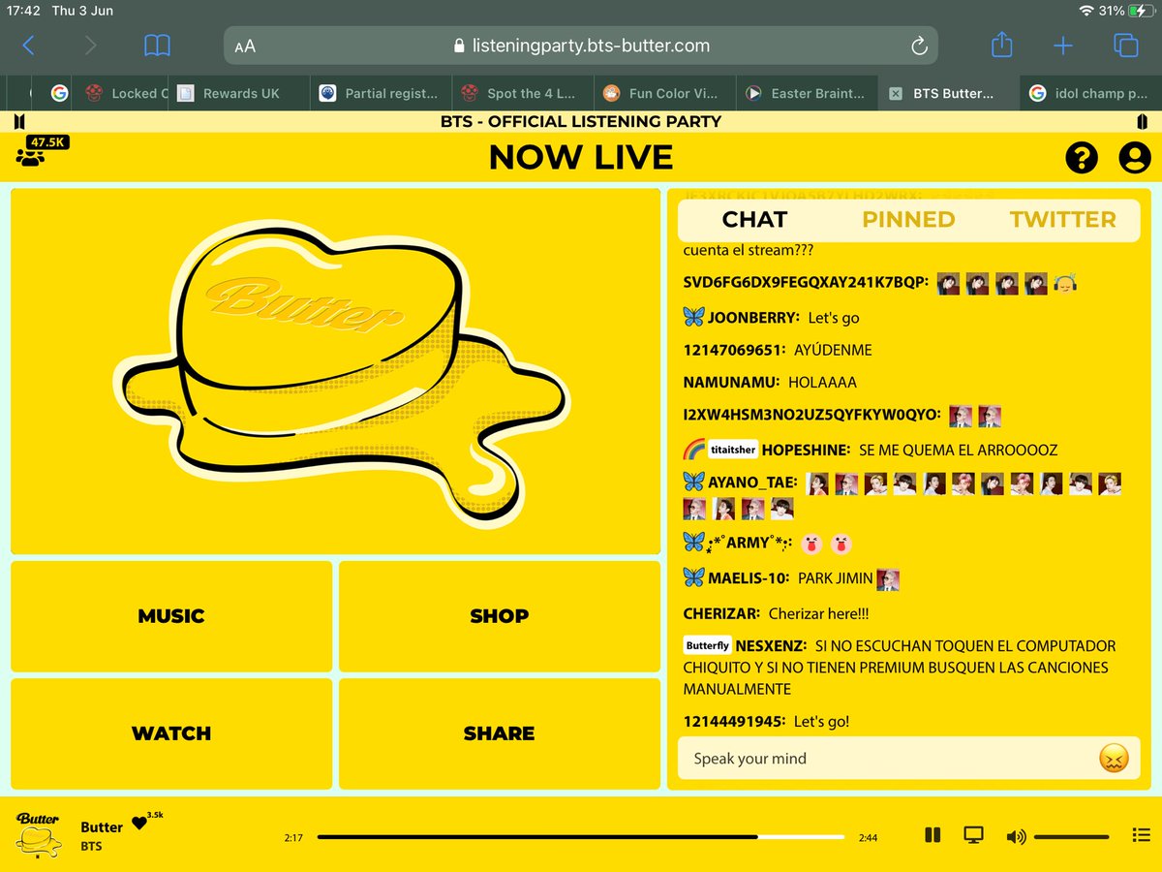Click the NOW LIVE heading
Screen dimensions: 1162x872
pyautogui.click(x=581, y=157)
